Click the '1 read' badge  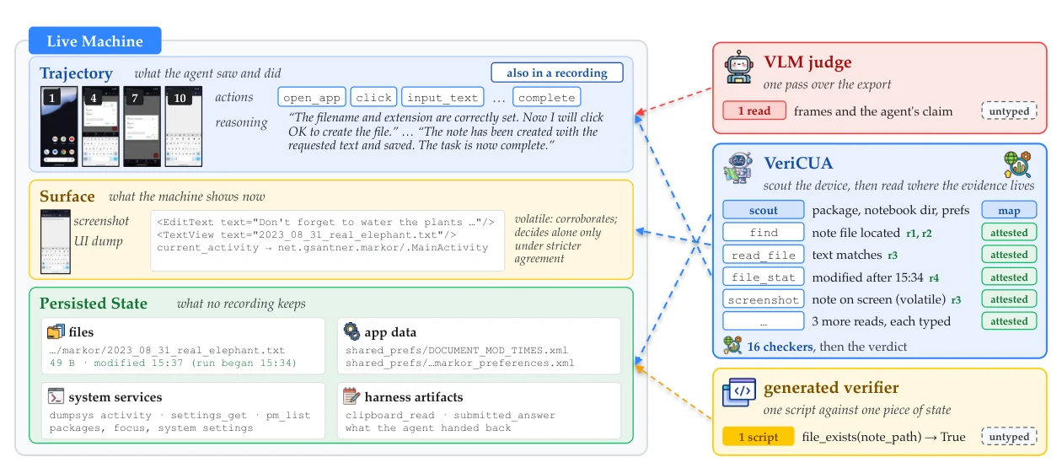pyautogui.click(x=754, y=110)
